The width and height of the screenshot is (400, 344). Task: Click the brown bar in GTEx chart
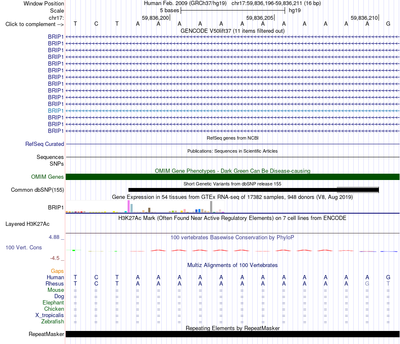pyautogui.click(x=149, y=210)
